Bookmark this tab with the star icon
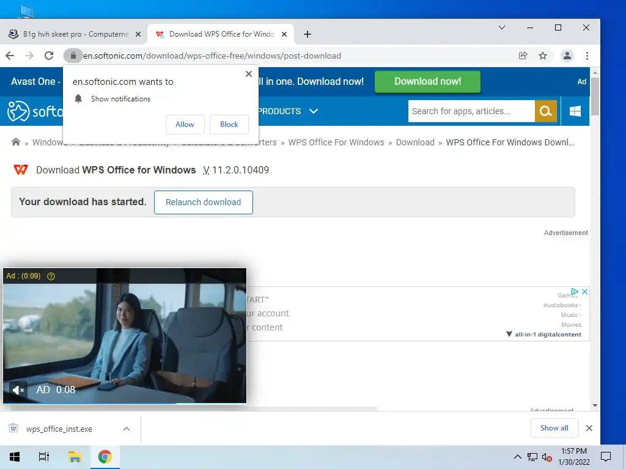This screenshot has width=626, height=469. (x=543, y=56)
